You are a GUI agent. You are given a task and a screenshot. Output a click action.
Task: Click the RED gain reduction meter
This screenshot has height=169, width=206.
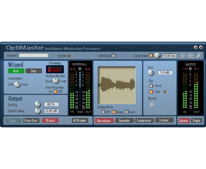(x=80, y=90)
